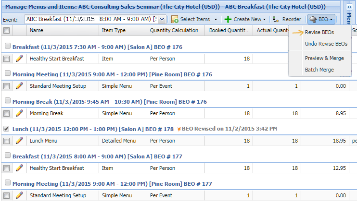Edit Lunch Menu with its pencil icon
The width and height of the screenshot is (357, 204).
[x=20, y=141]
